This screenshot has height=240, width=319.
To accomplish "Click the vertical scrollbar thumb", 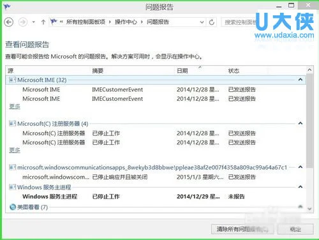I will [x=309, y=121].
